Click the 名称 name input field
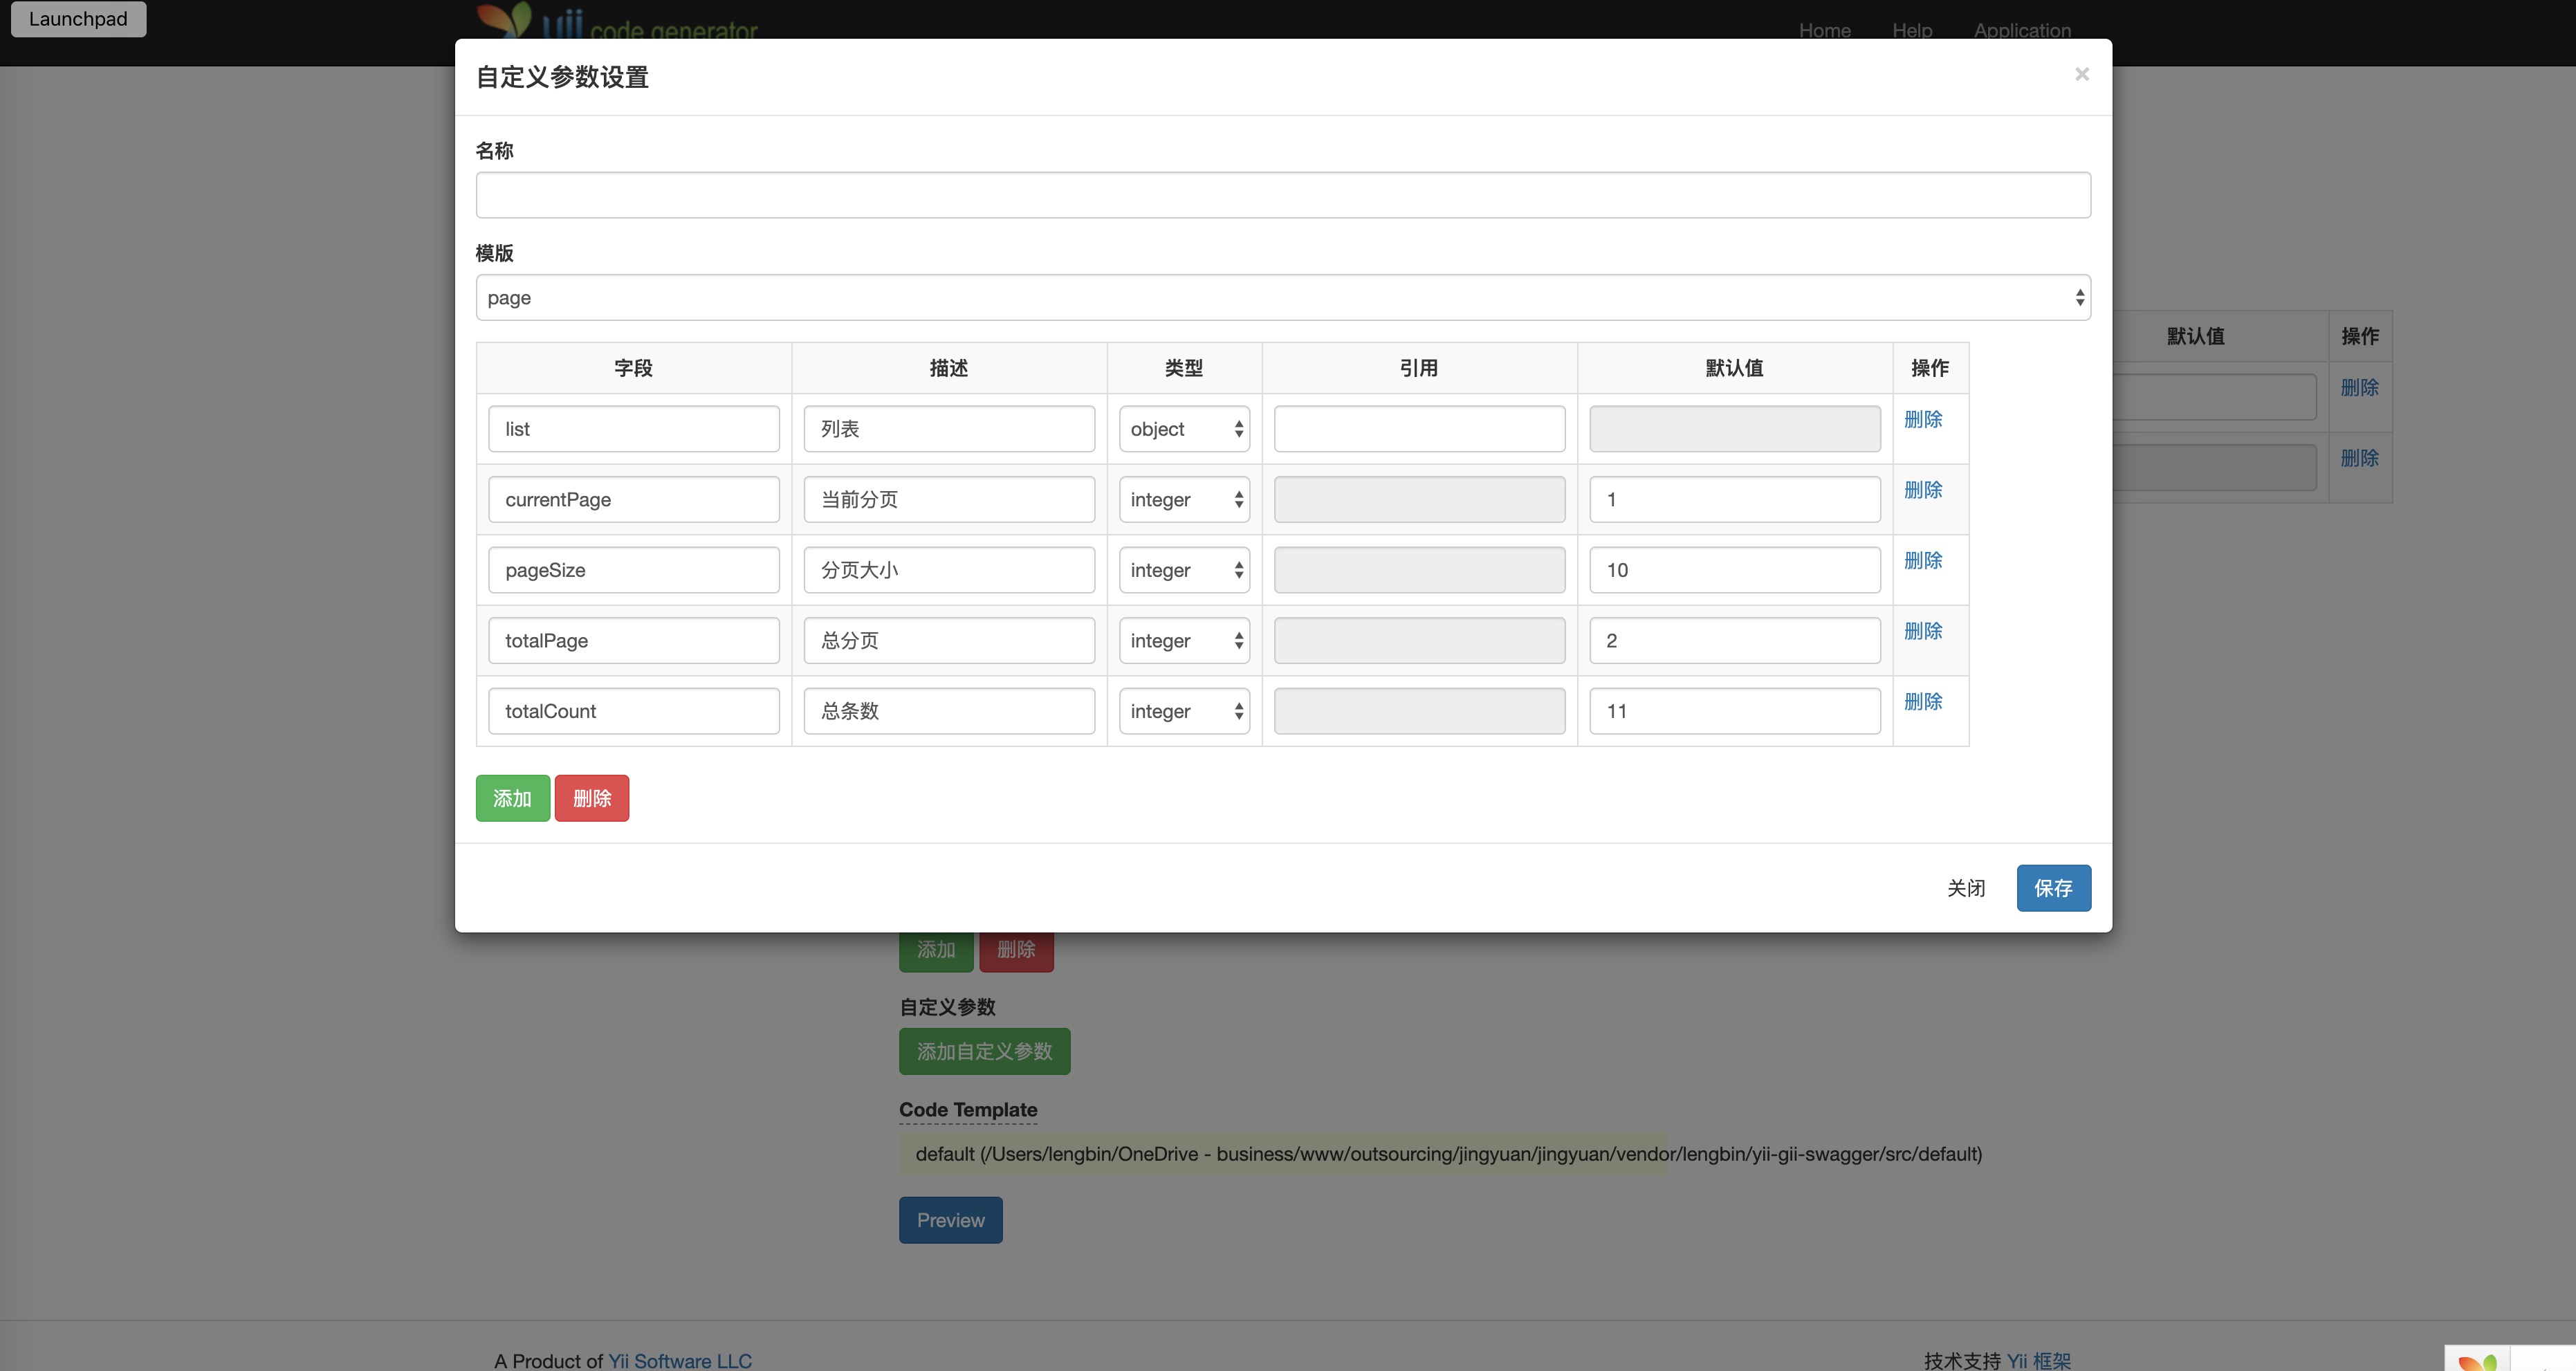 pyautogui.click(x=1282, y=195)
